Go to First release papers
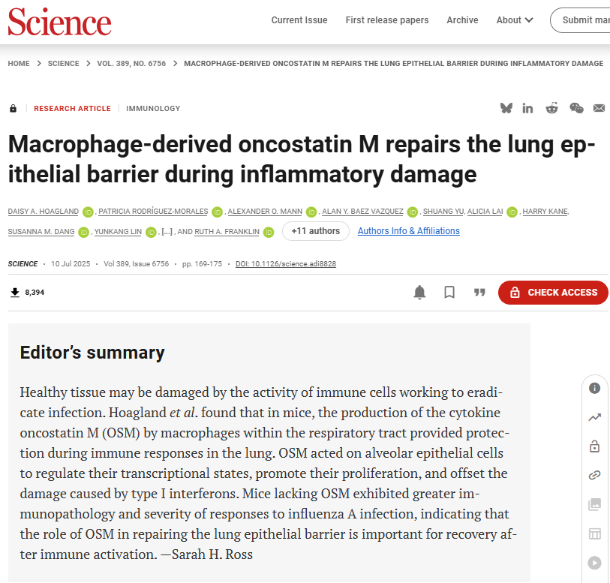Image resolution: width=610 pixels, height=583 pixels. [x=387, y=20]
